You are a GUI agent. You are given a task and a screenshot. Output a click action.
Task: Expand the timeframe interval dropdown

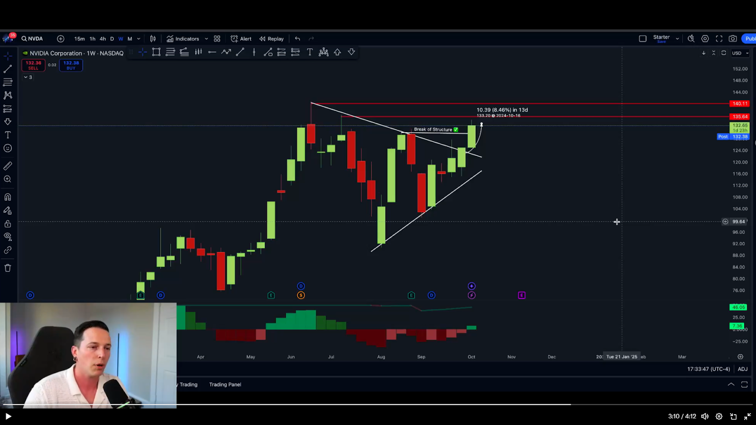138,39
